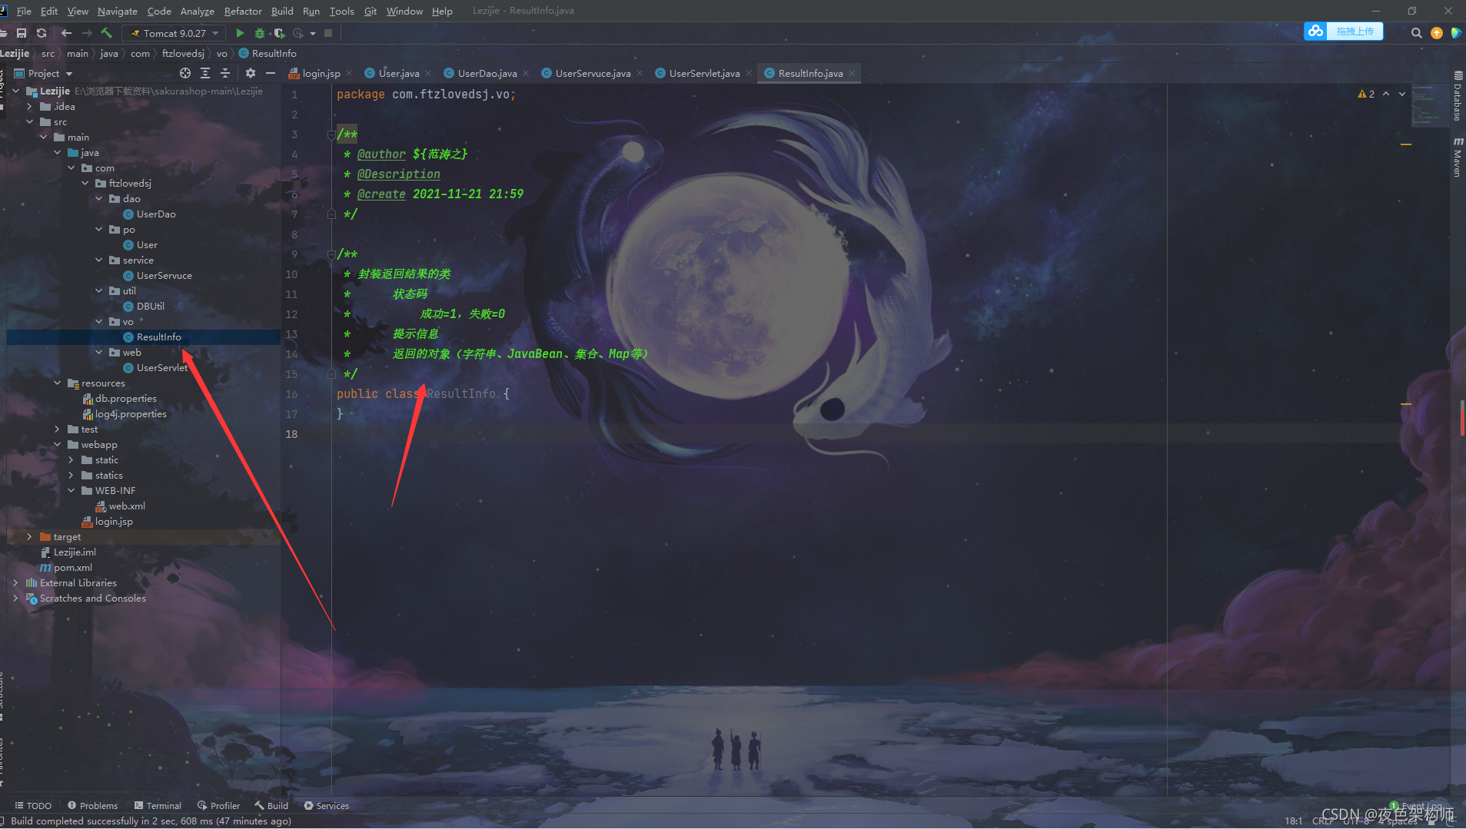Screen dimensions: 1466x829
Task: Expand the static folder under webapp
Action: point(71,459)
